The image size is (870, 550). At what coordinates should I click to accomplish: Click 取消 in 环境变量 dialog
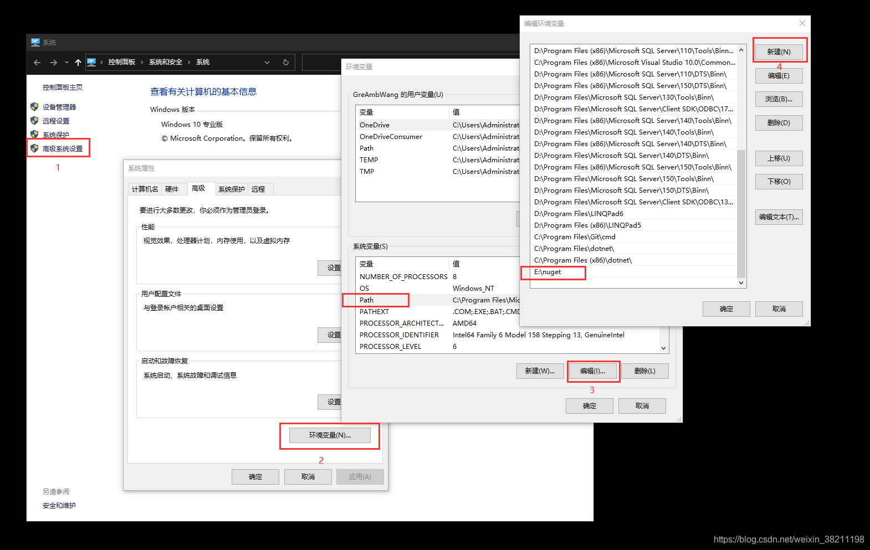tap(642, 406)
